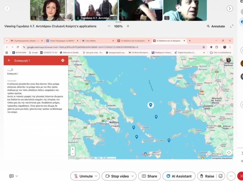Open the reactions smiley icon
The image size is (243, 181).
pyautogui.click(x=221, y=176)
